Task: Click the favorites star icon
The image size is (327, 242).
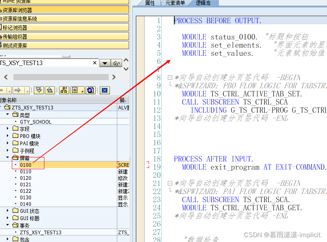Action: (75, 90)
